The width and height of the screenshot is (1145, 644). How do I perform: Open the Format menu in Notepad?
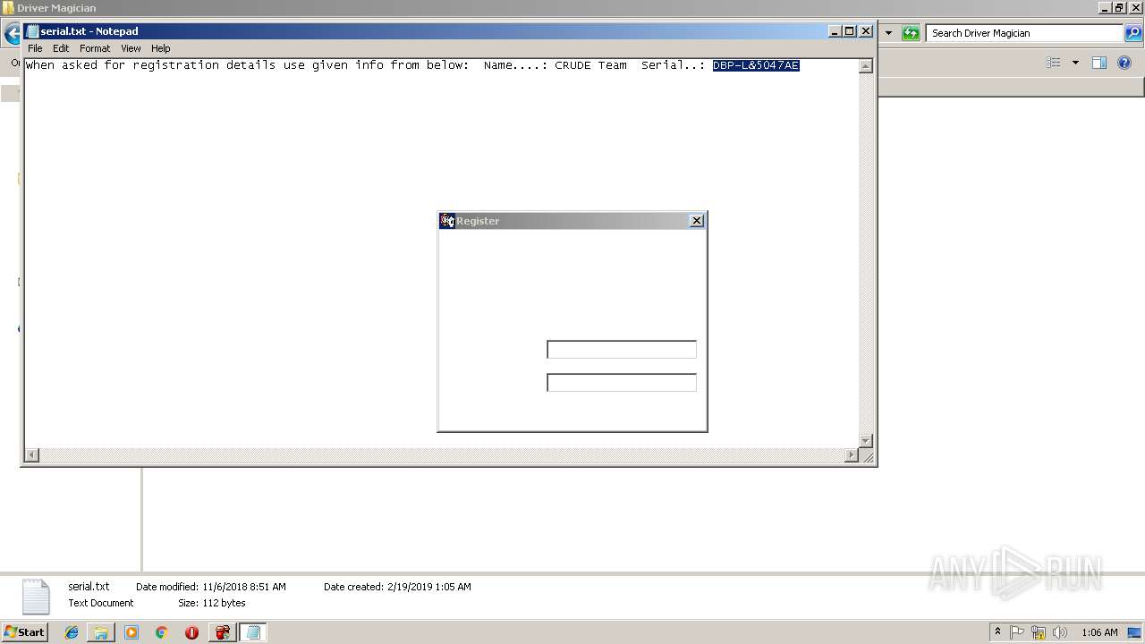point(95,48)
